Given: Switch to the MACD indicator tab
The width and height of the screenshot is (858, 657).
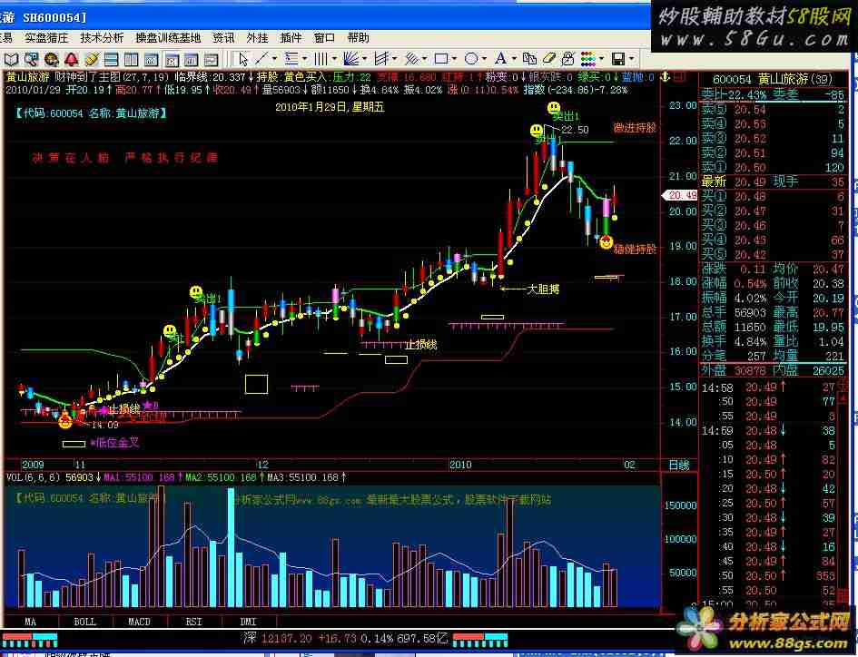Looking at the screenshot, I should (x=139, y=622).
